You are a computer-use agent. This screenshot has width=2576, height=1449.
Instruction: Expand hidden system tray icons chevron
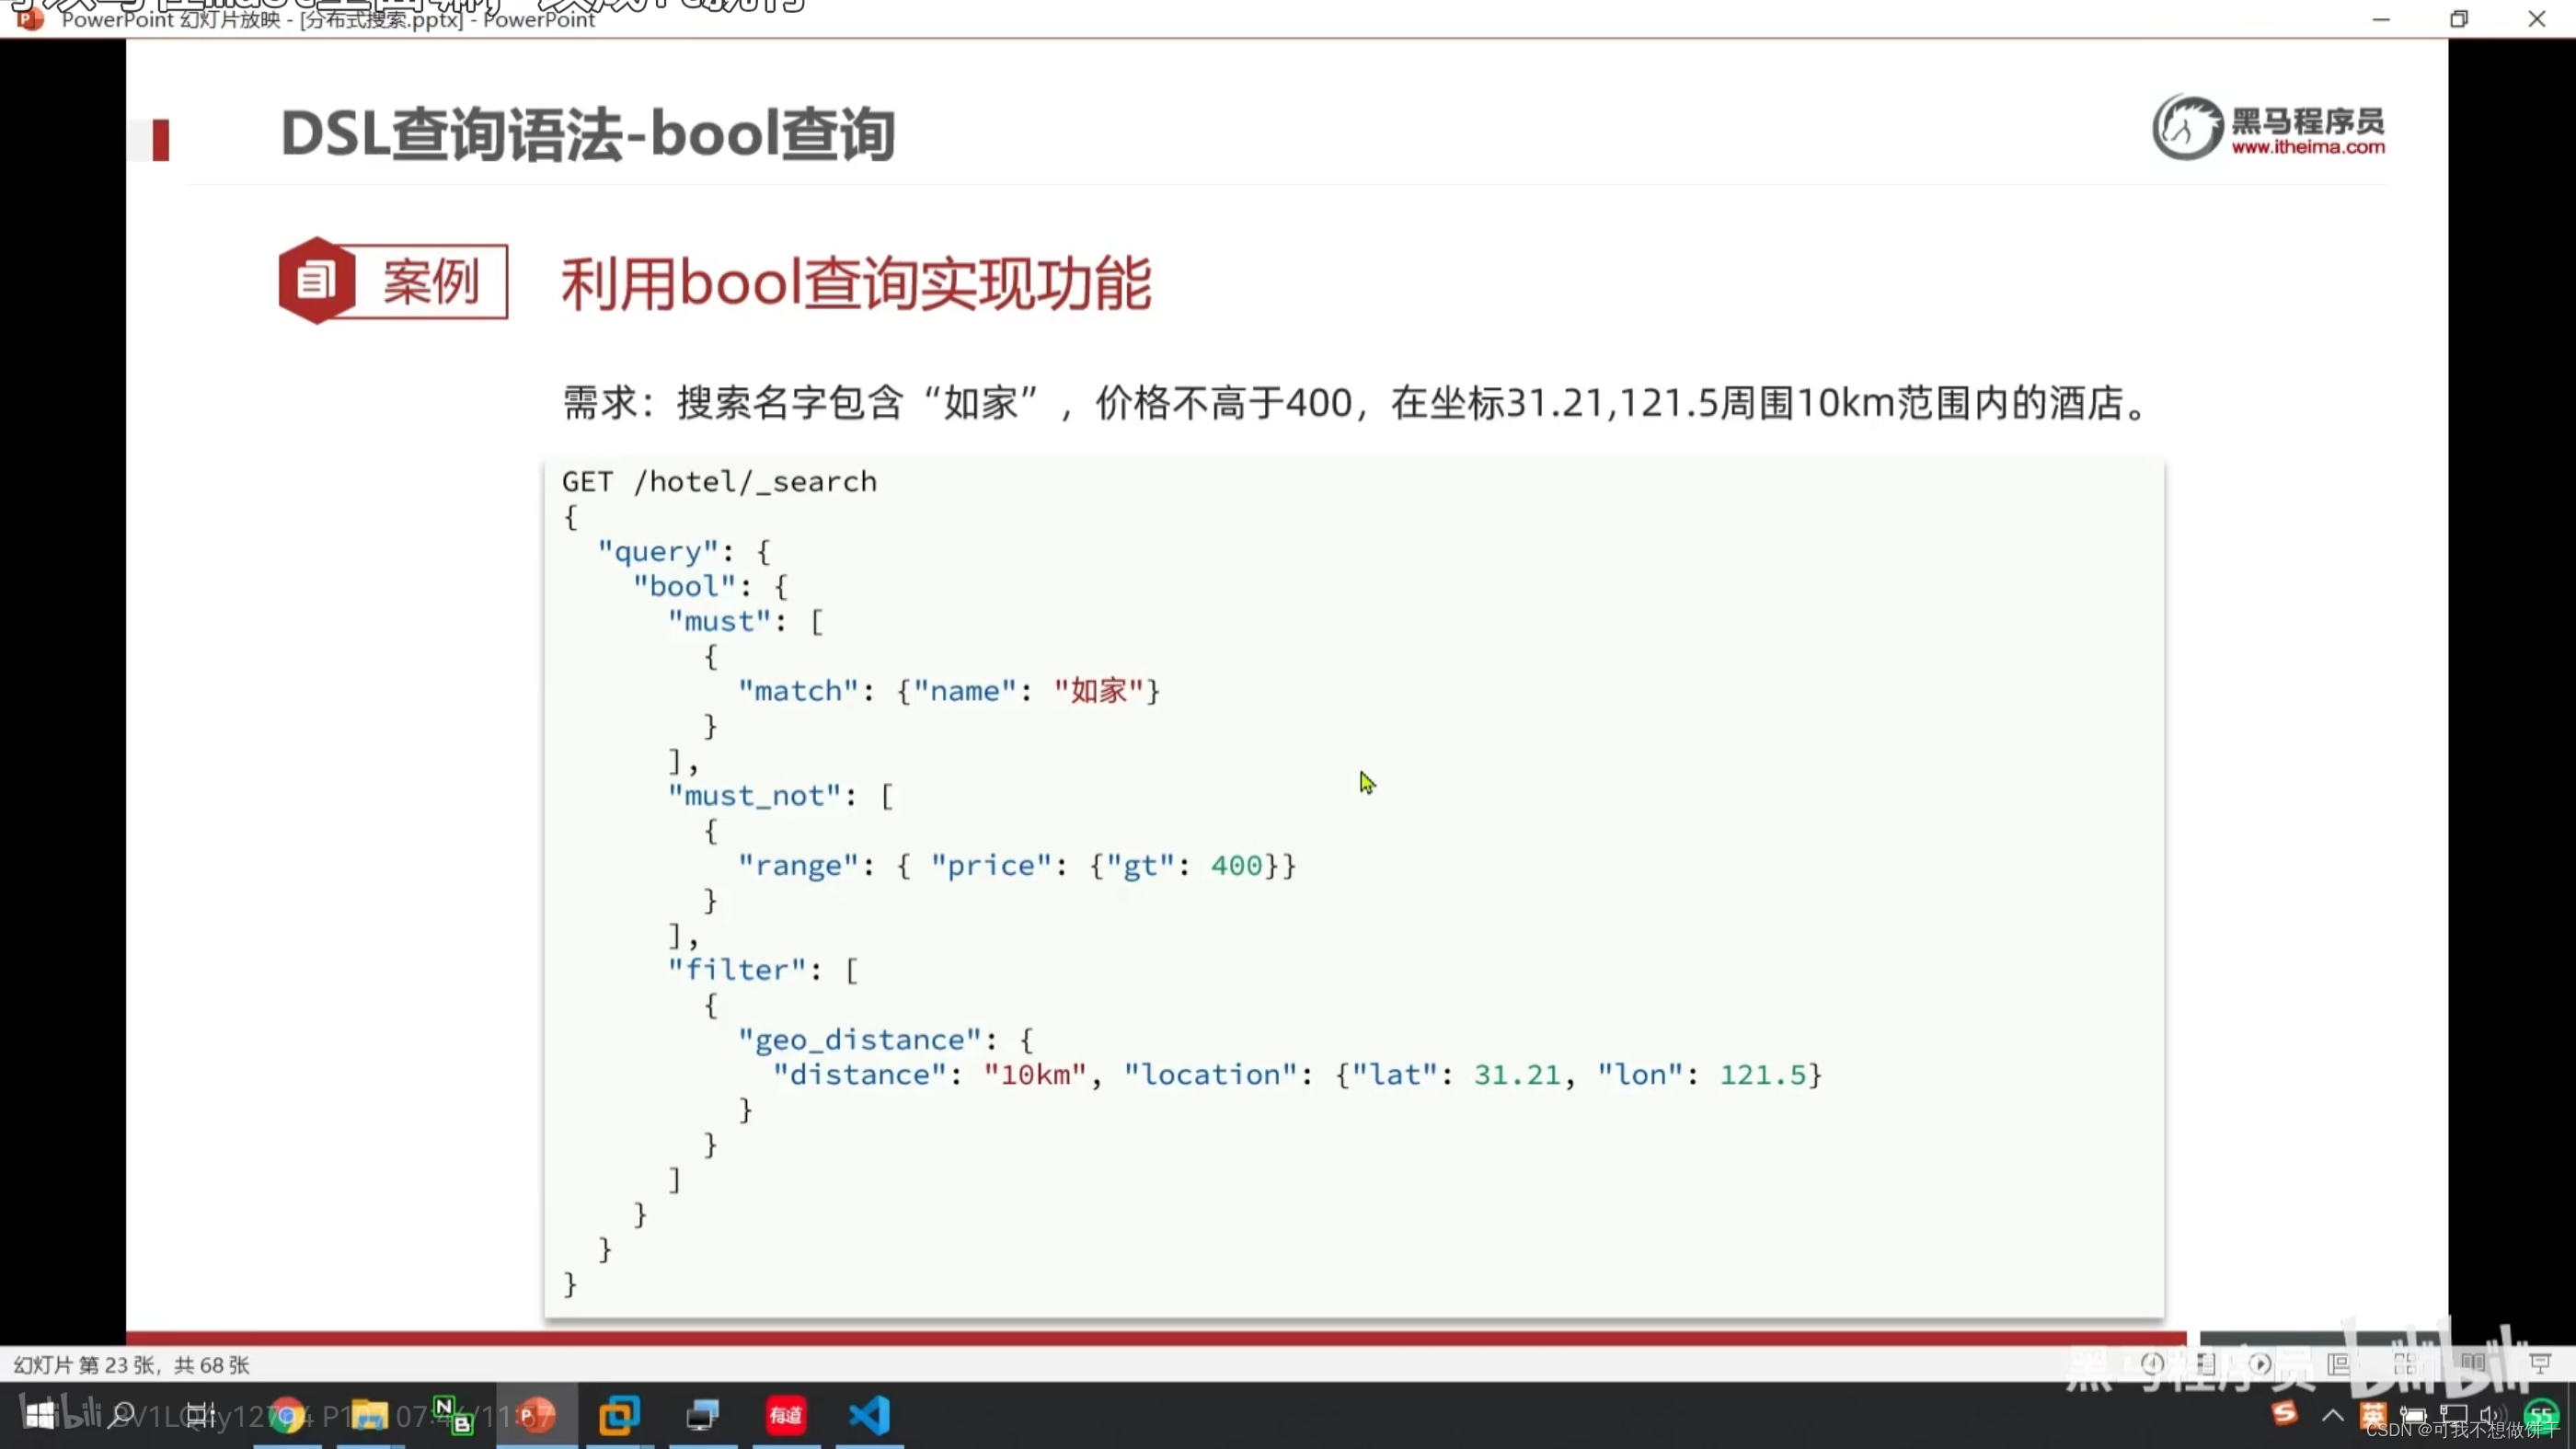(2332, 1415)
